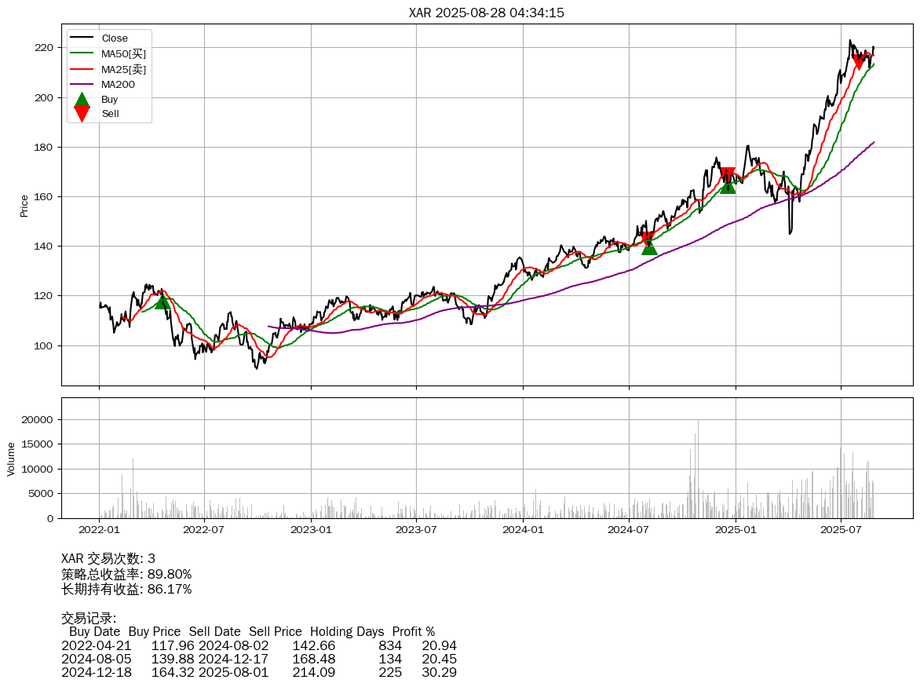Select the 30.29 profit value in the table

coord(439,672)
